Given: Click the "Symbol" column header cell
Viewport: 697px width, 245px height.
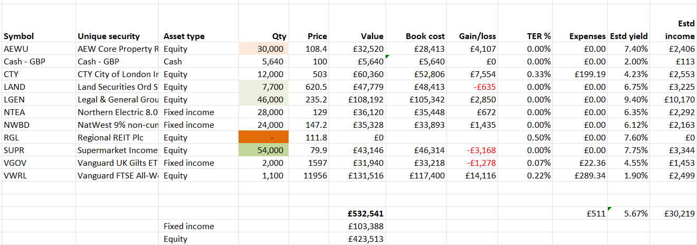Looking at the screenshot, I should [x=19, y=36].
